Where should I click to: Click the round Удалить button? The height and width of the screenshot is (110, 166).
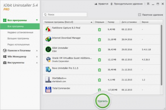(103, 101)
